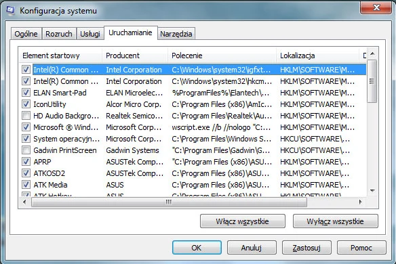The image size is (396, 264).
Task: Click the horizontal scrollbar thumb
Action: [169, 202]
